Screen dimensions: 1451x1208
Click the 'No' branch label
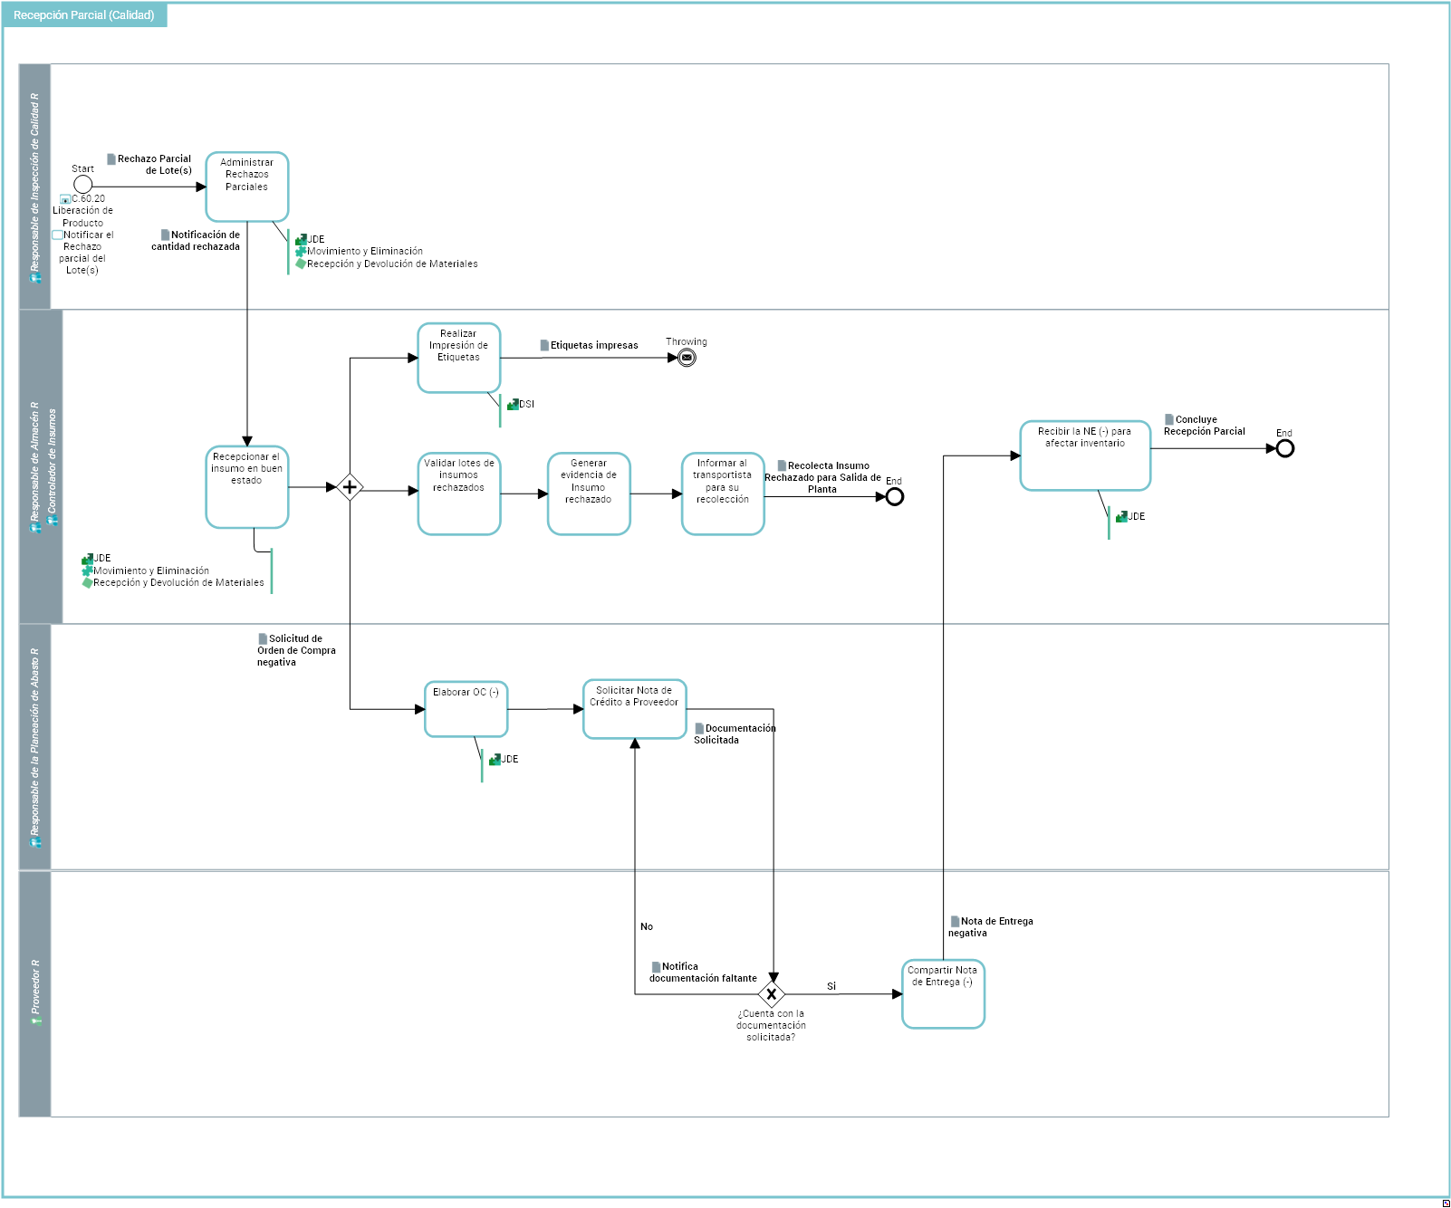tap(647, 926)
